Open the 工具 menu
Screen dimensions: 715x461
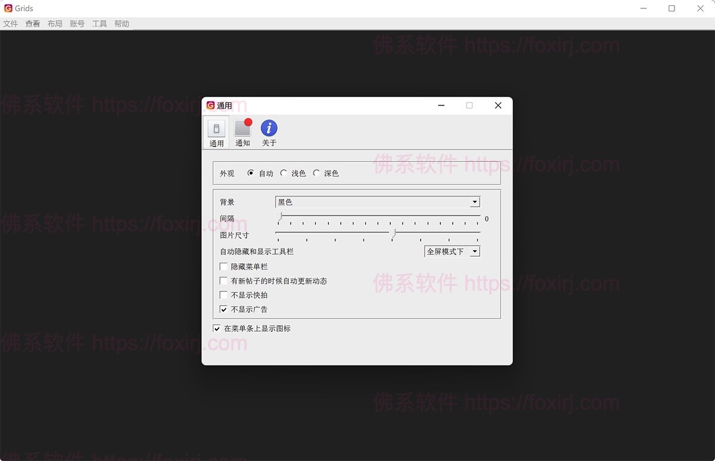tap(99, 23)
